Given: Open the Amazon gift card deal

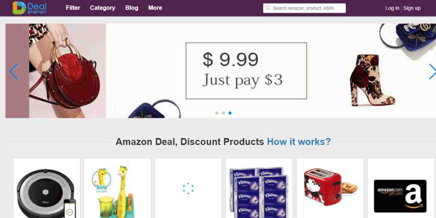Looking at the screenshot, I should click(x=401, y=188).
